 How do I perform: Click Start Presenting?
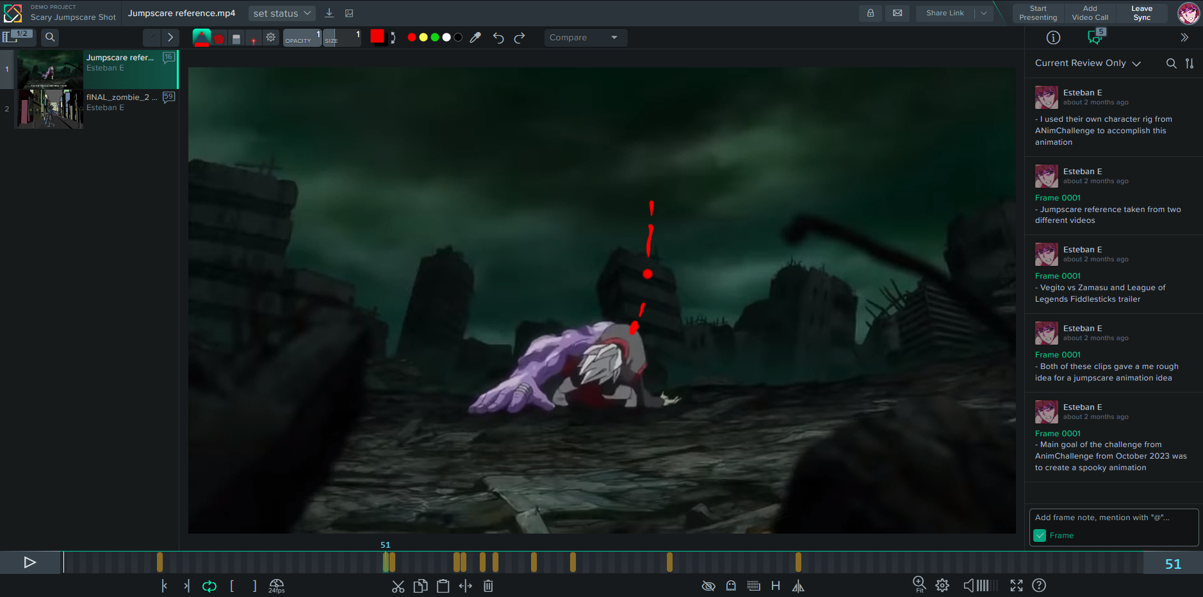click(x=1038, y=13)
